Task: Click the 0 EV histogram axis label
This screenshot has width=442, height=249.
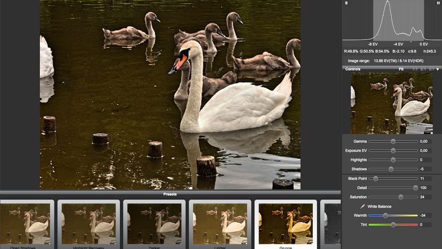Action: [424, 44]
